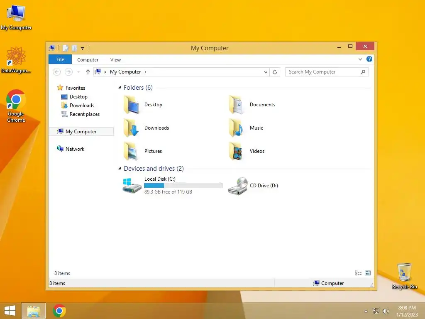Open the View ribbon tab

pyautogui.click(x=115, y=60)
